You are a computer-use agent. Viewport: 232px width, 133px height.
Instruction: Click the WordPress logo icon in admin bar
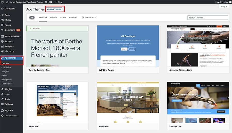pyautogui.click(x=2, y=2)
